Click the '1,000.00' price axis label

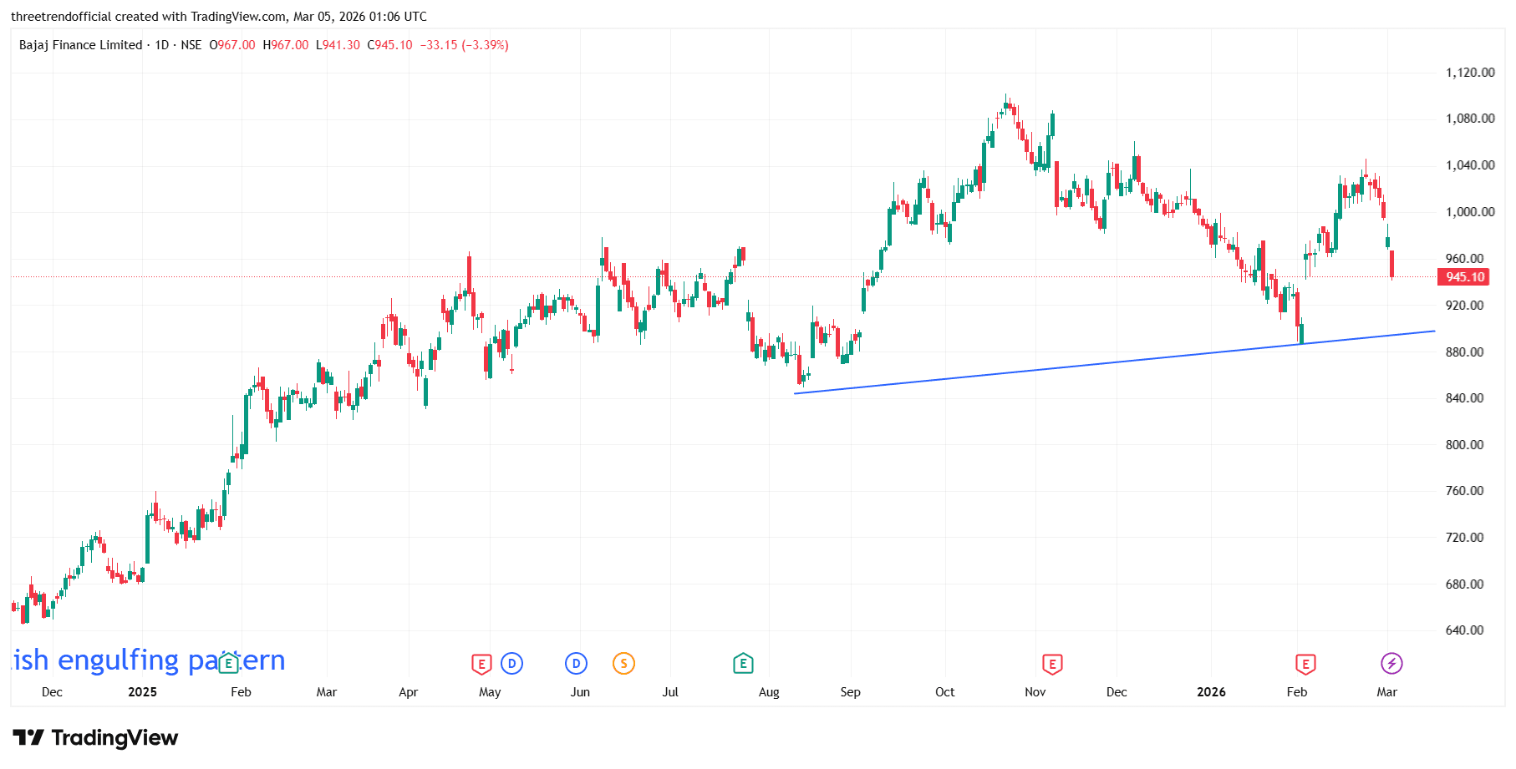tap(1470, 212)
